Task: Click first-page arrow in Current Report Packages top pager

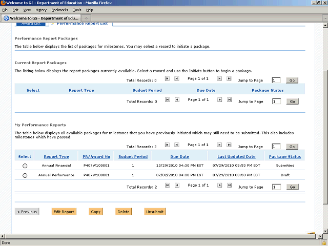Action: (x=167, y=78)
